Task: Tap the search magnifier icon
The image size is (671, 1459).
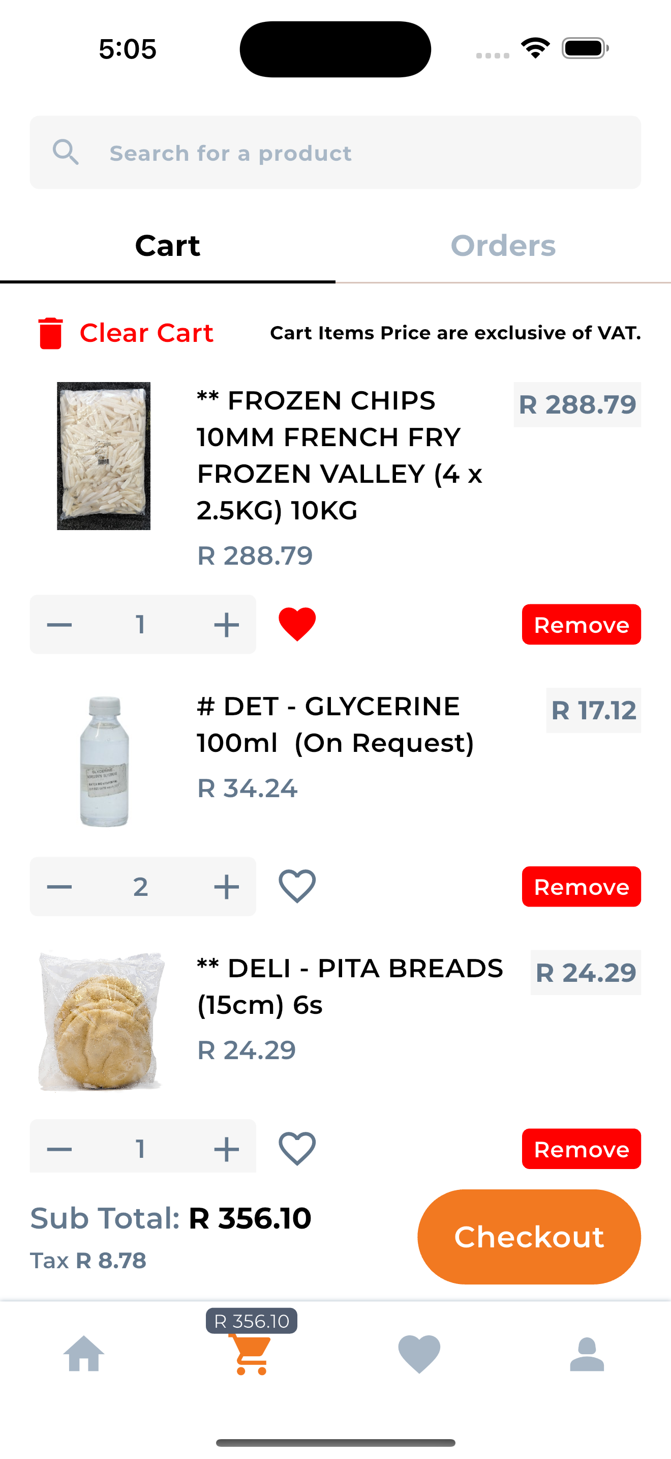Action: (x=66, y=152)
